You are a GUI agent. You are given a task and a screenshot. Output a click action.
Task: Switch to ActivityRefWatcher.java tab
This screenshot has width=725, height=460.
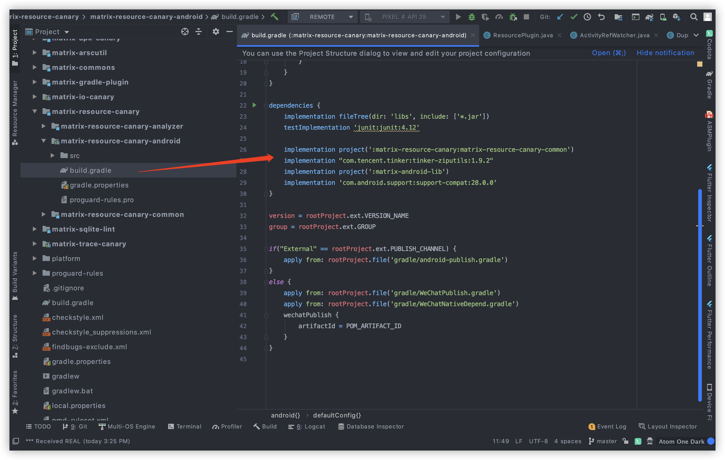point(614,35)
